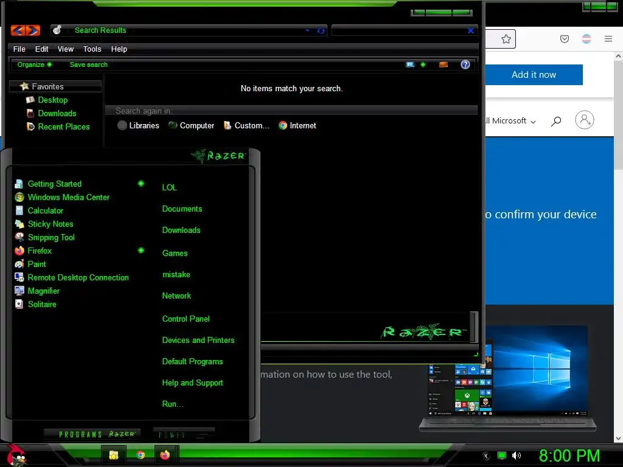Launch Firefox from the Start menu list
Viewport: 623px width, 467px height.
40,251
